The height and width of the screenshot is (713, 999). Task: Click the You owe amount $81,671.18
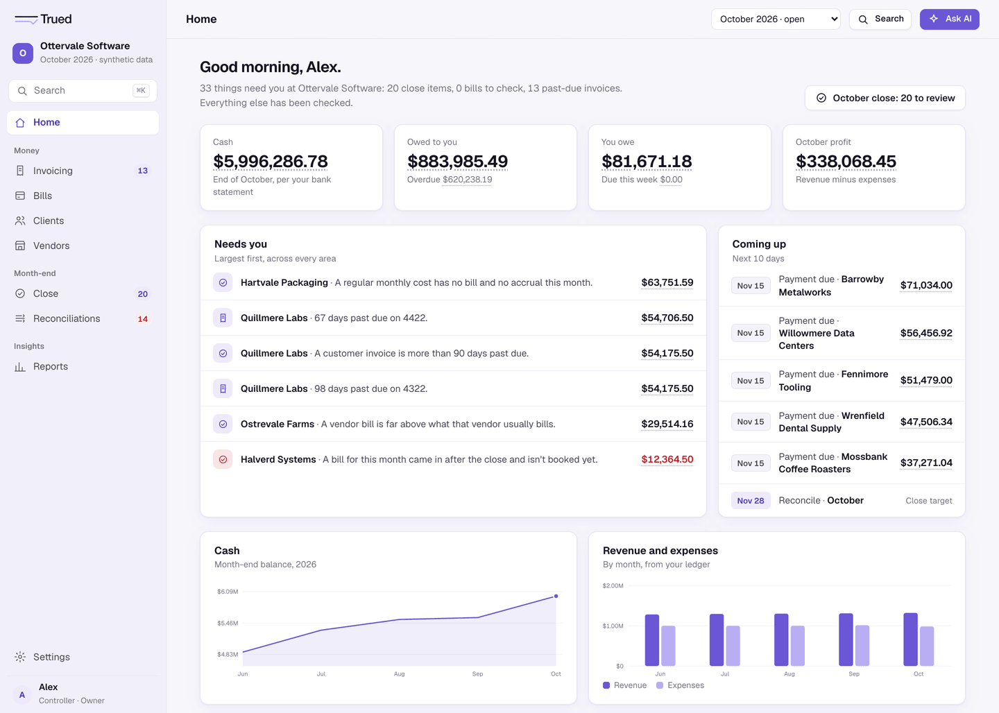coord(647,162)
